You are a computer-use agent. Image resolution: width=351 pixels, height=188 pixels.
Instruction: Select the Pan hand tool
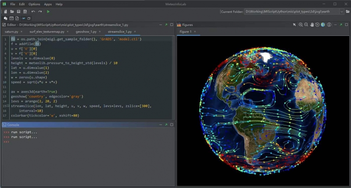coord(312,25)
